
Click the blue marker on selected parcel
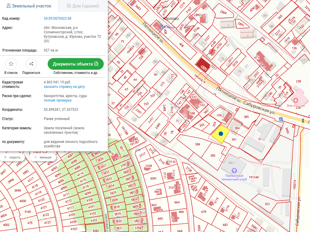(221, 134)
